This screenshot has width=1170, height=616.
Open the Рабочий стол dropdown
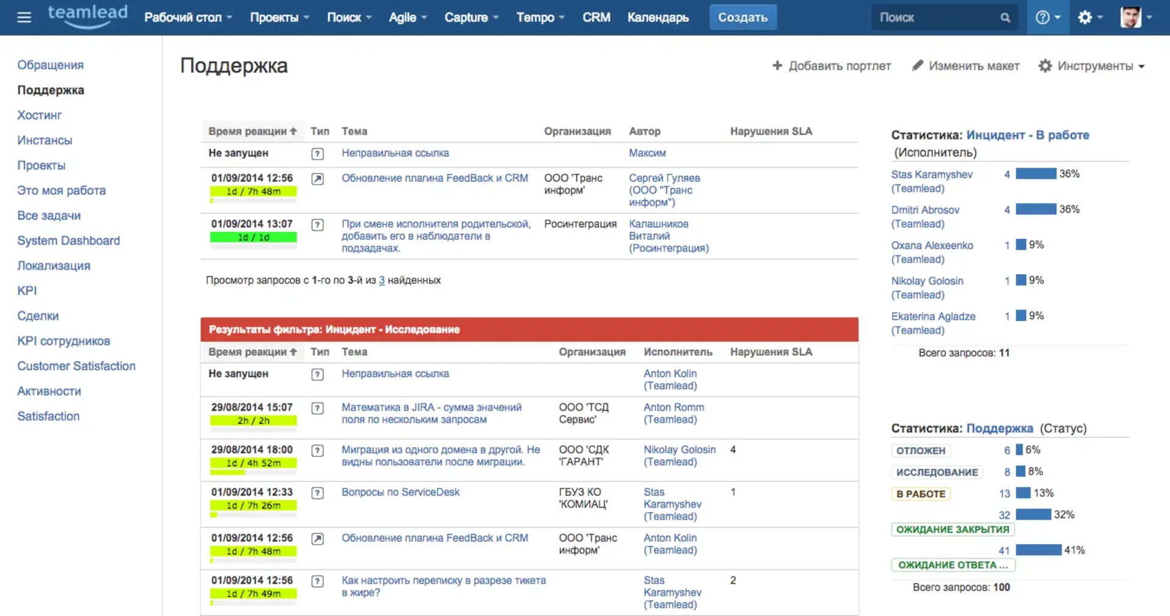(188, 17)
